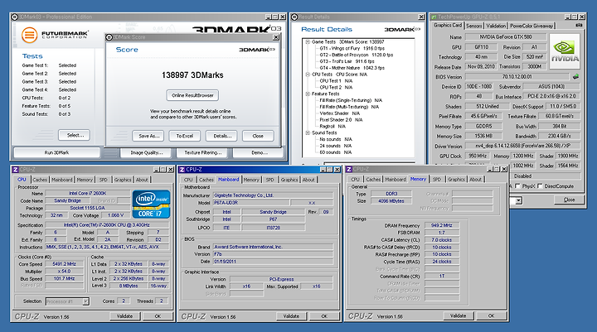Open the graphics card dropdown at GPU-Z bottom
This screenshot has width=597, height=332.
click(x=518, y=200)
